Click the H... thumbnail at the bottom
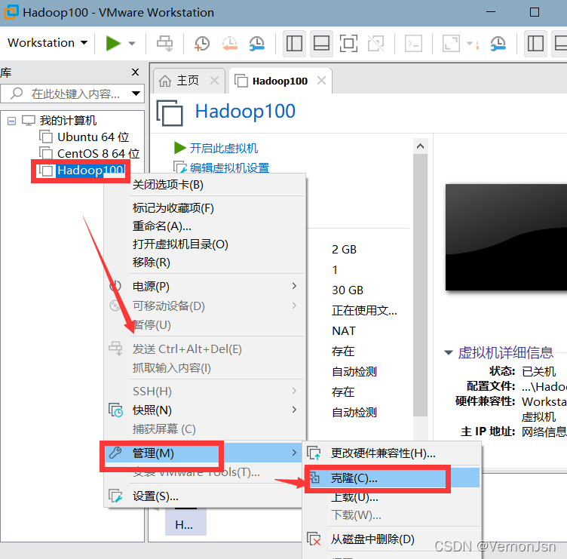Image resolution: width=567 pixels, height=559 pixels. [185, 521]
